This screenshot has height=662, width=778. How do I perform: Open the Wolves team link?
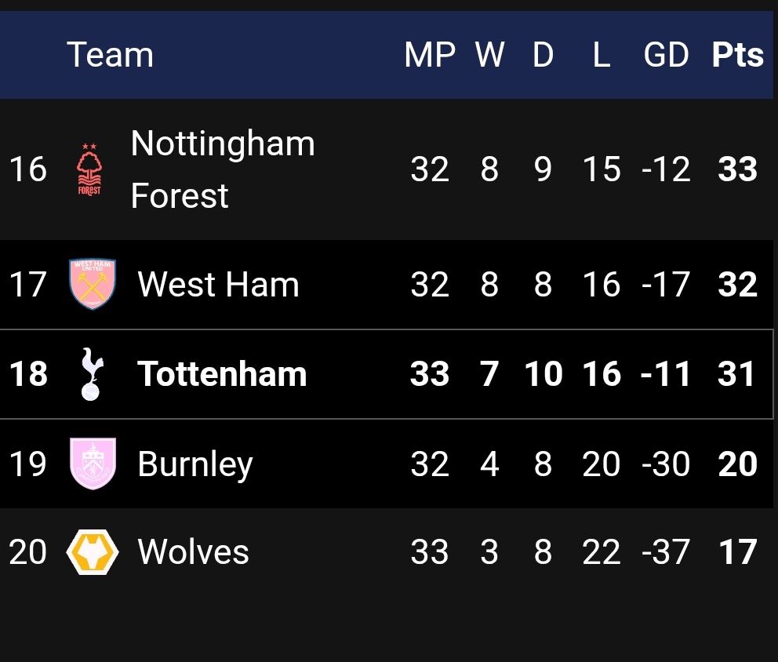(x=193, y=552)
